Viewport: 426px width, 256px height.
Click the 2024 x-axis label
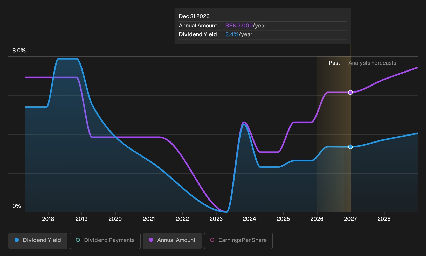tap(250, 219)
